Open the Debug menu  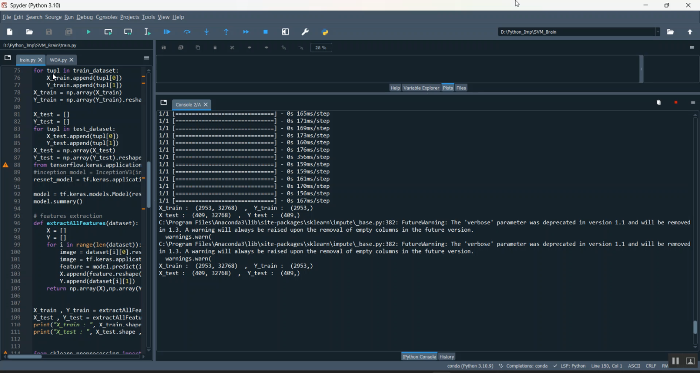(x=84, y=17)
